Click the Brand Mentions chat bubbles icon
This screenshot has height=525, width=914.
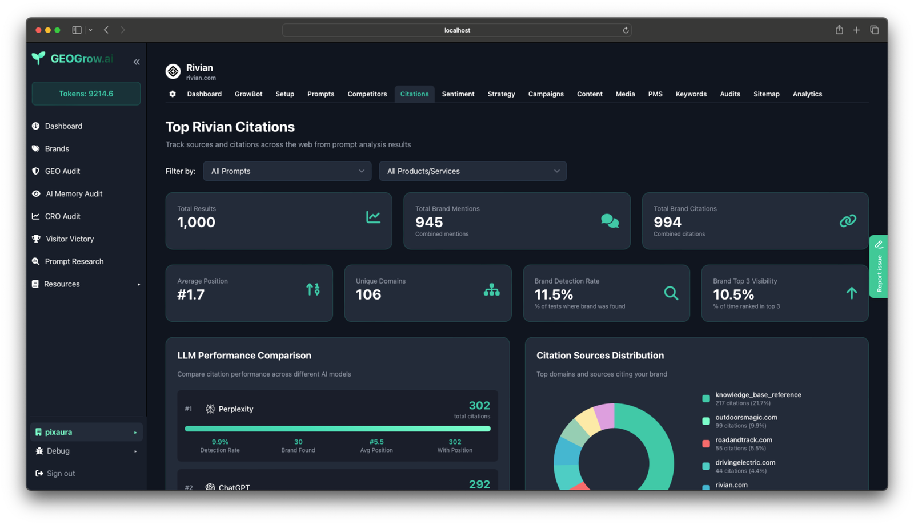(x=610, y=220)
